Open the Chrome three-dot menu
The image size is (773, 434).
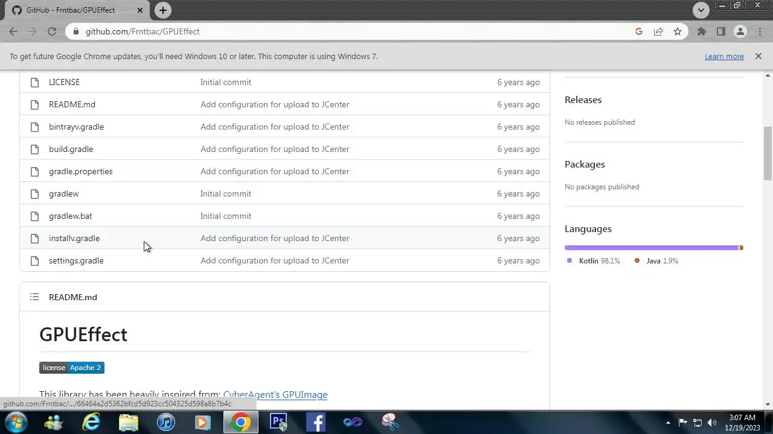(x=759, y=31)
